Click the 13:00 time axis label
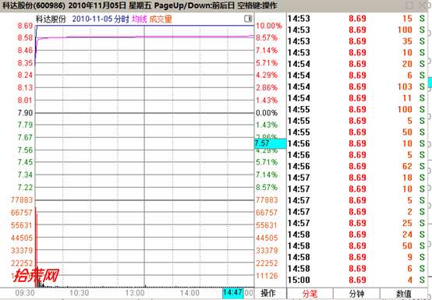The height and width of the screenshot is (300, 432). click(x=135, y=293)
